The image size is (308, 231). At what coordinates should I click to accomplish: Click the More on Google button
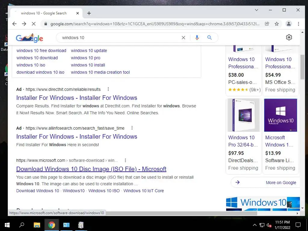[x=265, y=183]
